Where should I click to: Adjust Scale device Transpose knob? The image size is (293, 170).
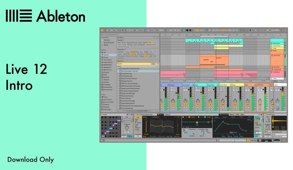click(x=127, y=128)
